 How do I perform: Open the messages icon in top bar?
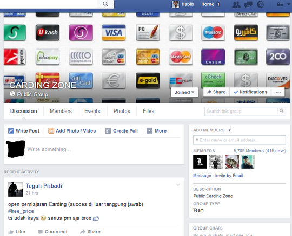pyautogui.click(x=248, y=4)
